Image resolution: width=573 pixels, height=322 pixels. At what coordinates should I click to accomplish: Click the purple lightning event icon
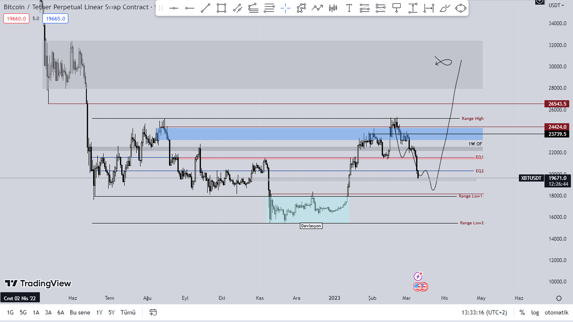pos(418,276)
